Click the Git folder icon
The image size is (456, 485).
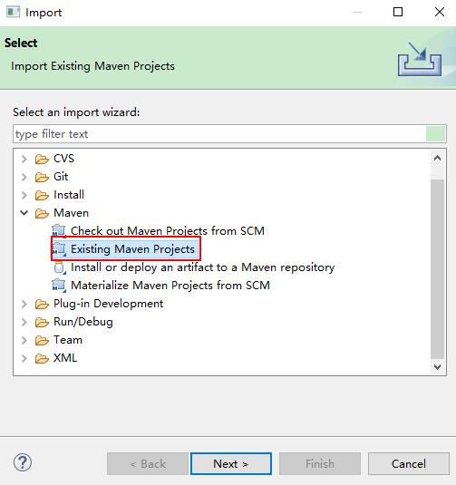pos(42,178)
